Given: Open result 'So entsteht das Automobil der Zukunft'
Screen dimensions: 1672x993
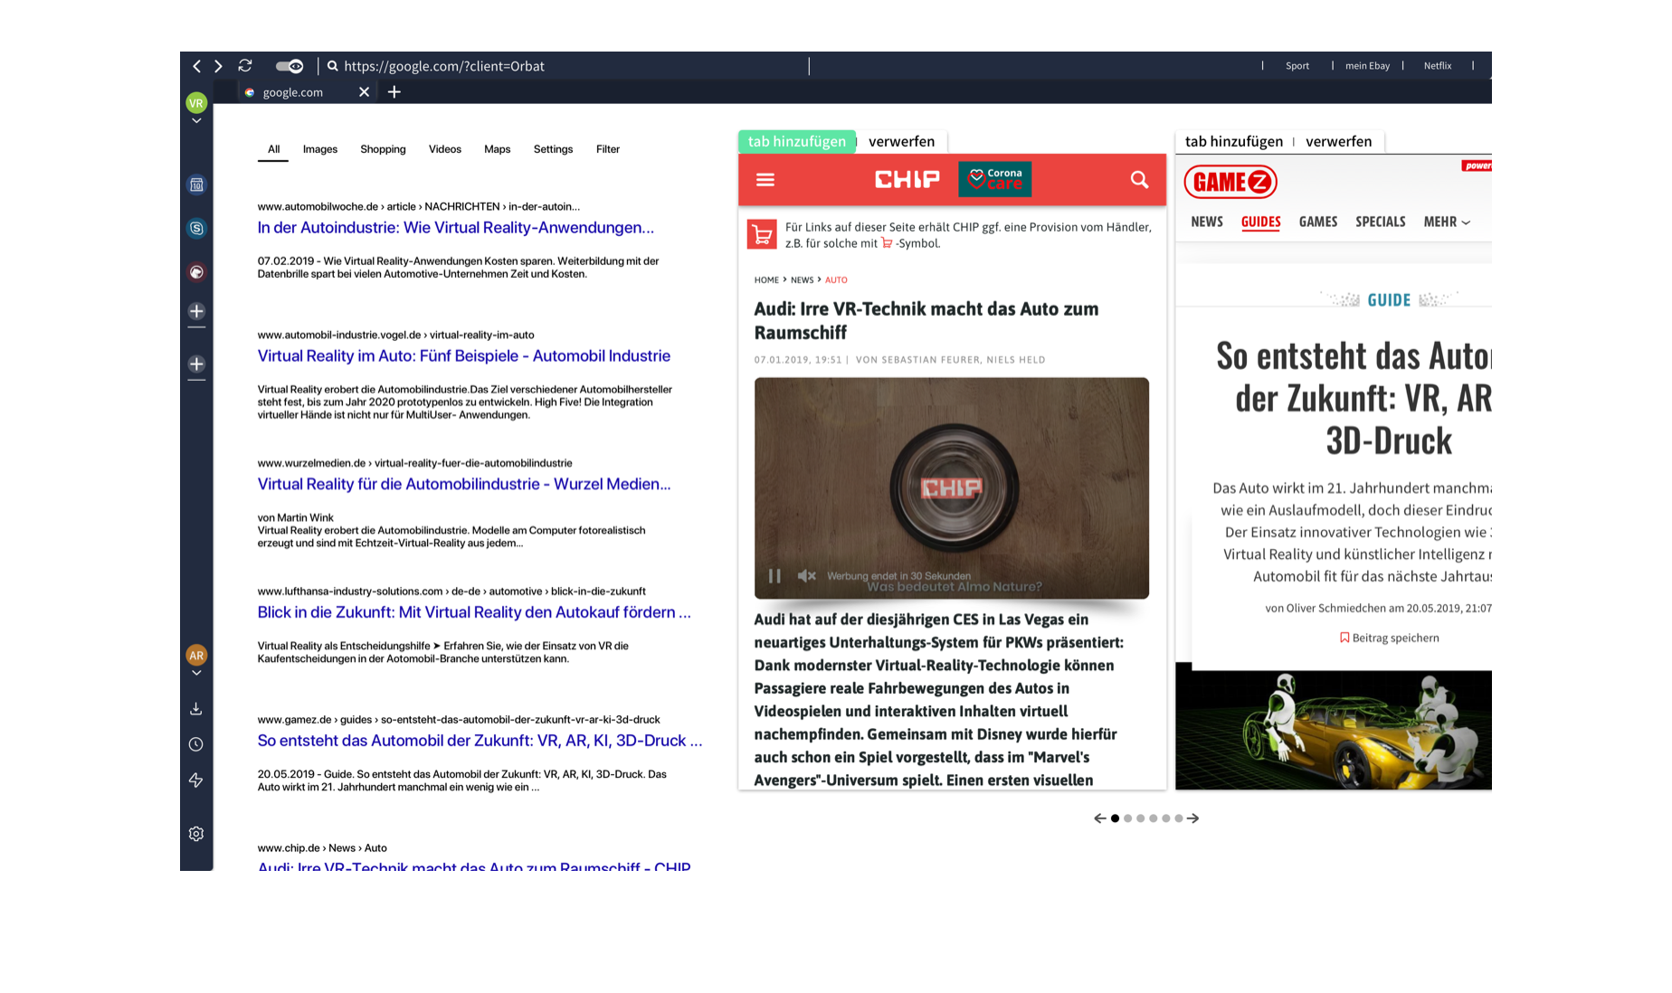Looking at the screenshot, I should coord(480,741).
